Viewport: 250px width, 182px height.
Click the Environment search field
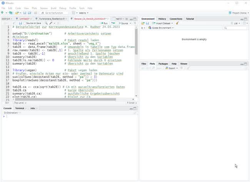click(235, 28)
